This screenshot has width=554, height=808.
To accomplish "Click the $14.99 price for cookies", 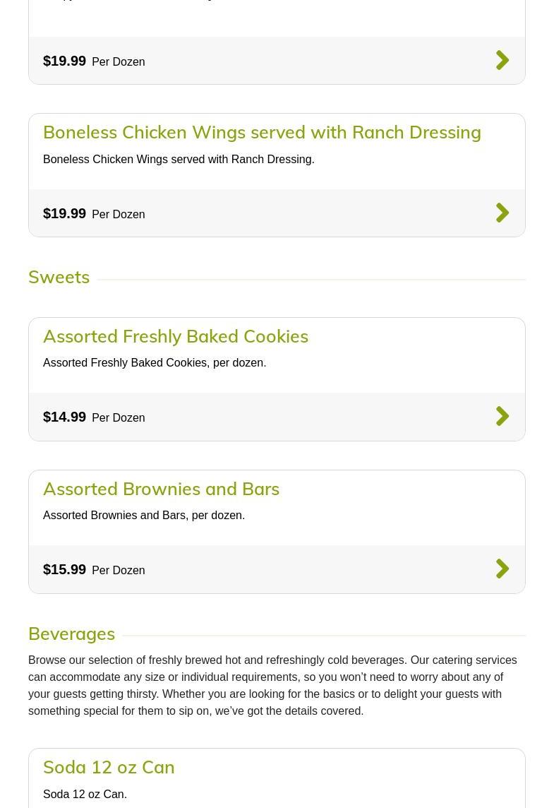I will coord(64,417).
